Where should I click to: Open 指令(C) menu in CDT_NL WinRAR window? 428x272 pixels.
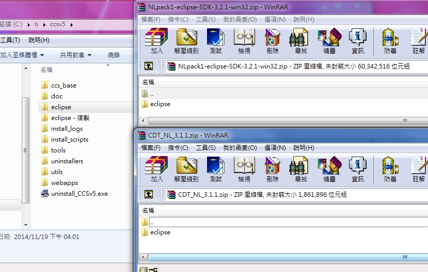pyautogui.click(x=178, y=148)
